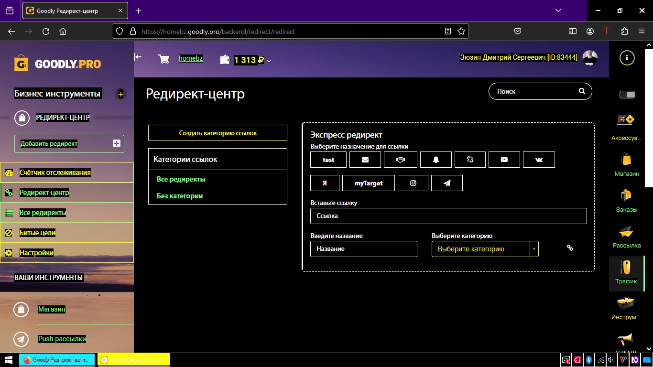
Task: Open Аксессуа... in right panel
Action: click(626, 127)
